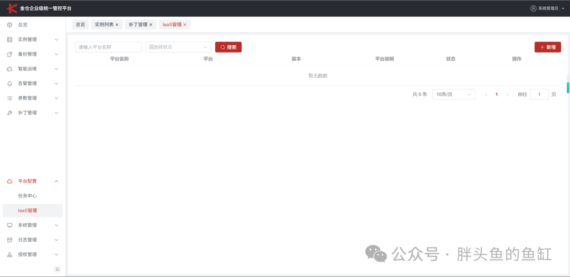The width and height of the screenshot is (570, 277).
Task: Expand the 备份管理 menu chevron
Action: pyautogui.click(x=56, y=54)
